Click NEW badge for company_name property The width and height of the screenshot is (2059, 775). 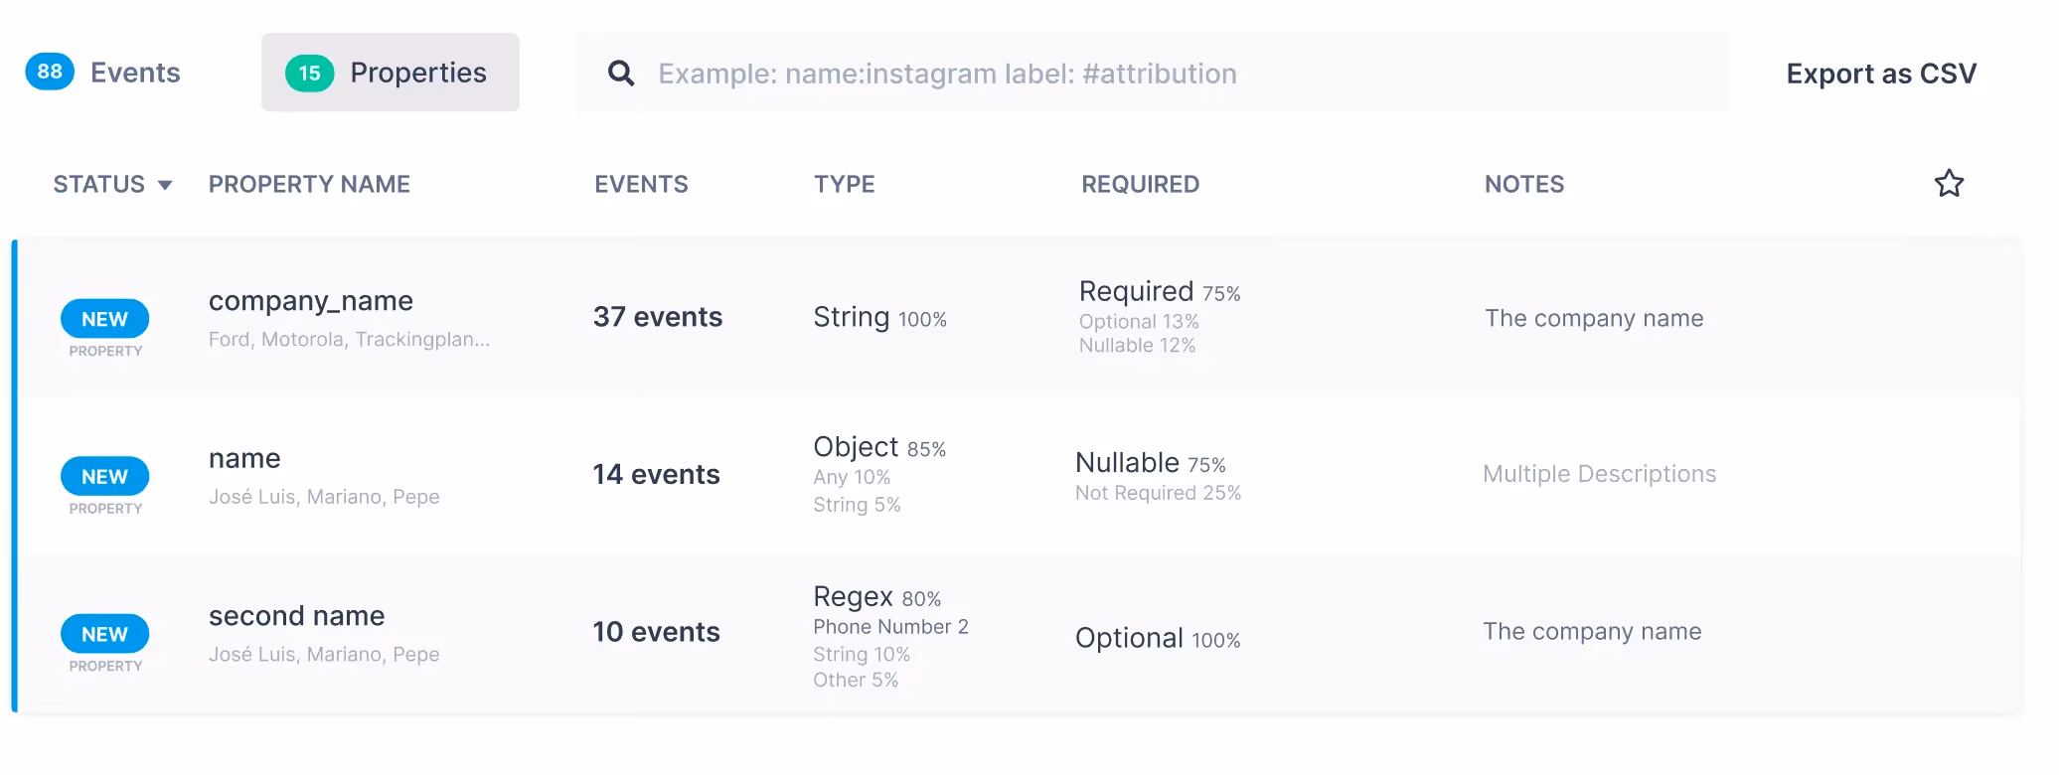coord(105,319)
